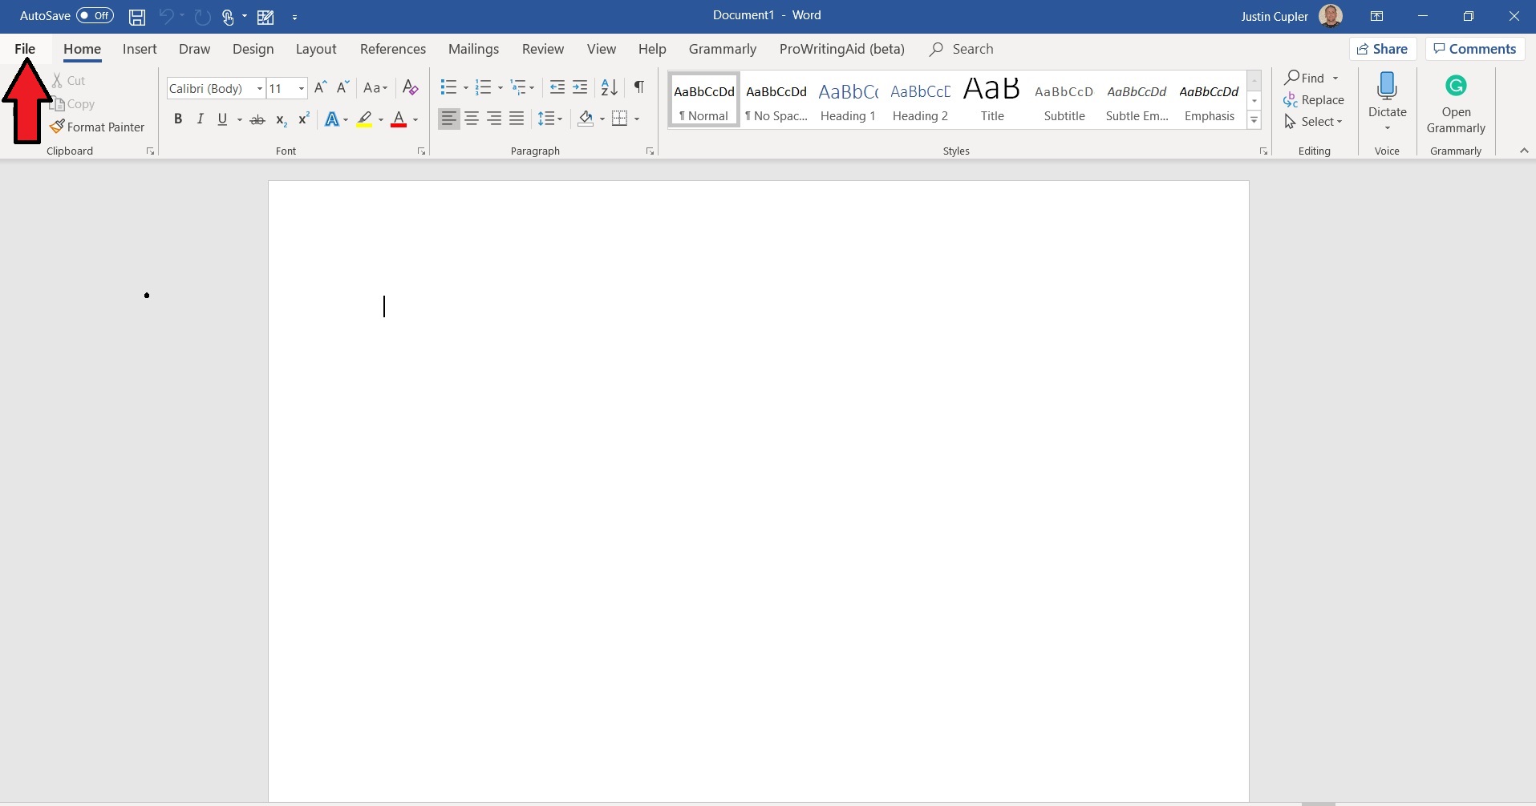Switch to the Design tab

[253, 49]
